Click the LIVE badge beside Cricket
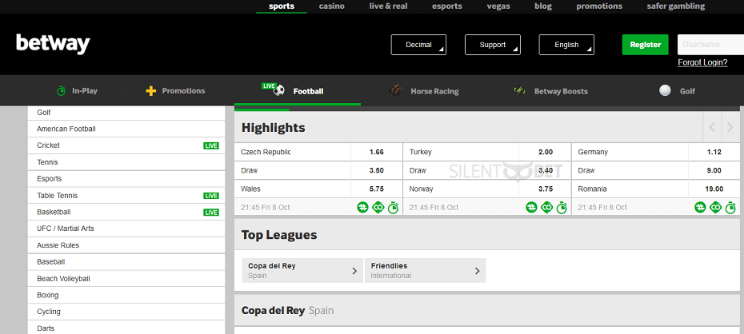Screen dimensions: 744x334 tap(211, 146)
